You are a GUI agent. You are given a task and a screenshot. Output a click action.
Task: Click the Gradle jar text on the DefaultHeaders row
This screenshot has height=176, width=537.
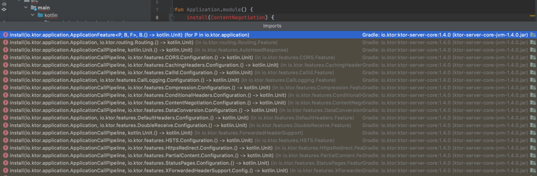445,117
